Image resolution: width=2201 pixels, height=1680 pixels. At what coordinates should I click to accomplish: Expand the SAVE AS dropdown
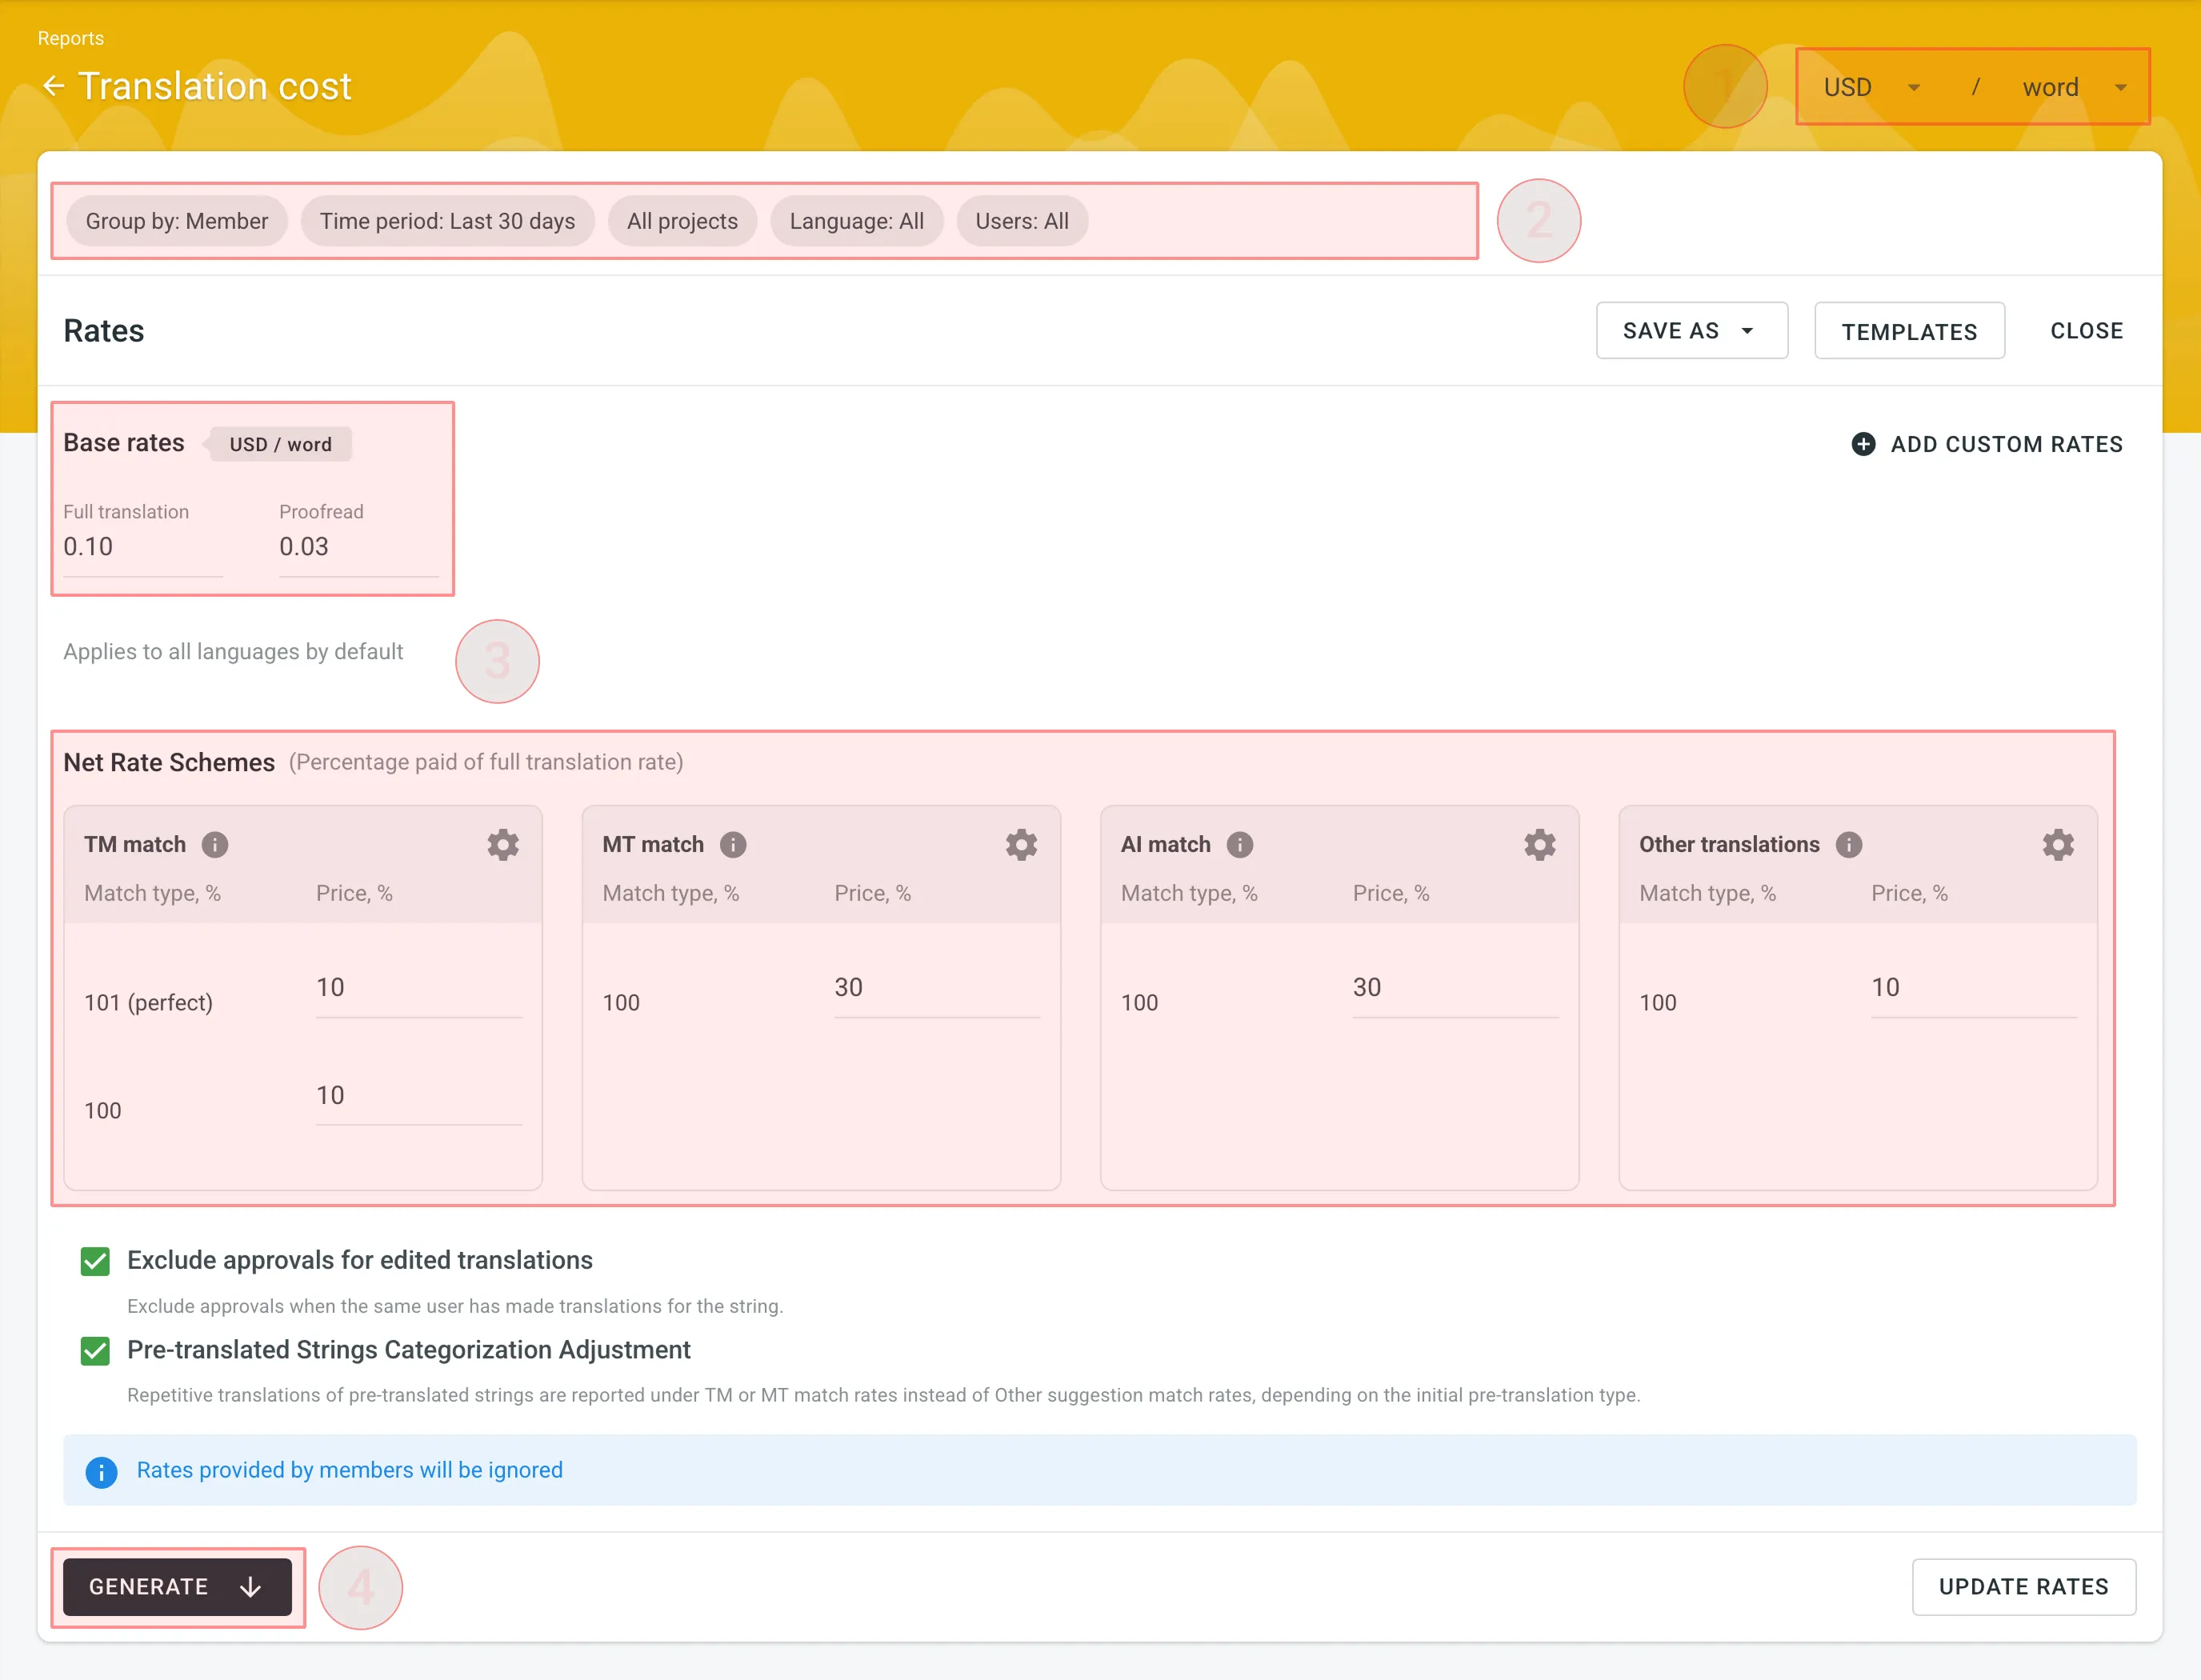[x=1691, y=330]
